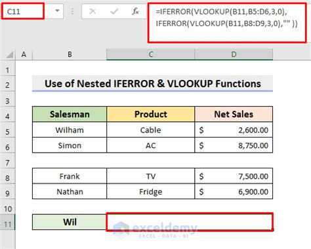Select the 'Wil' lookup cell
The image size is (311, 249).
[x=70, y=222]
